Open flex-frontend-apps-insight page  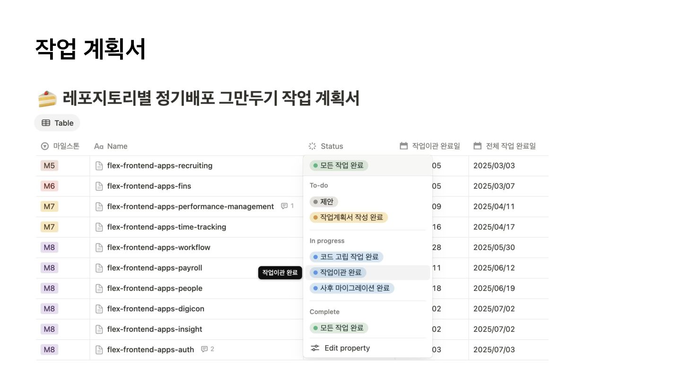[155, 329]
